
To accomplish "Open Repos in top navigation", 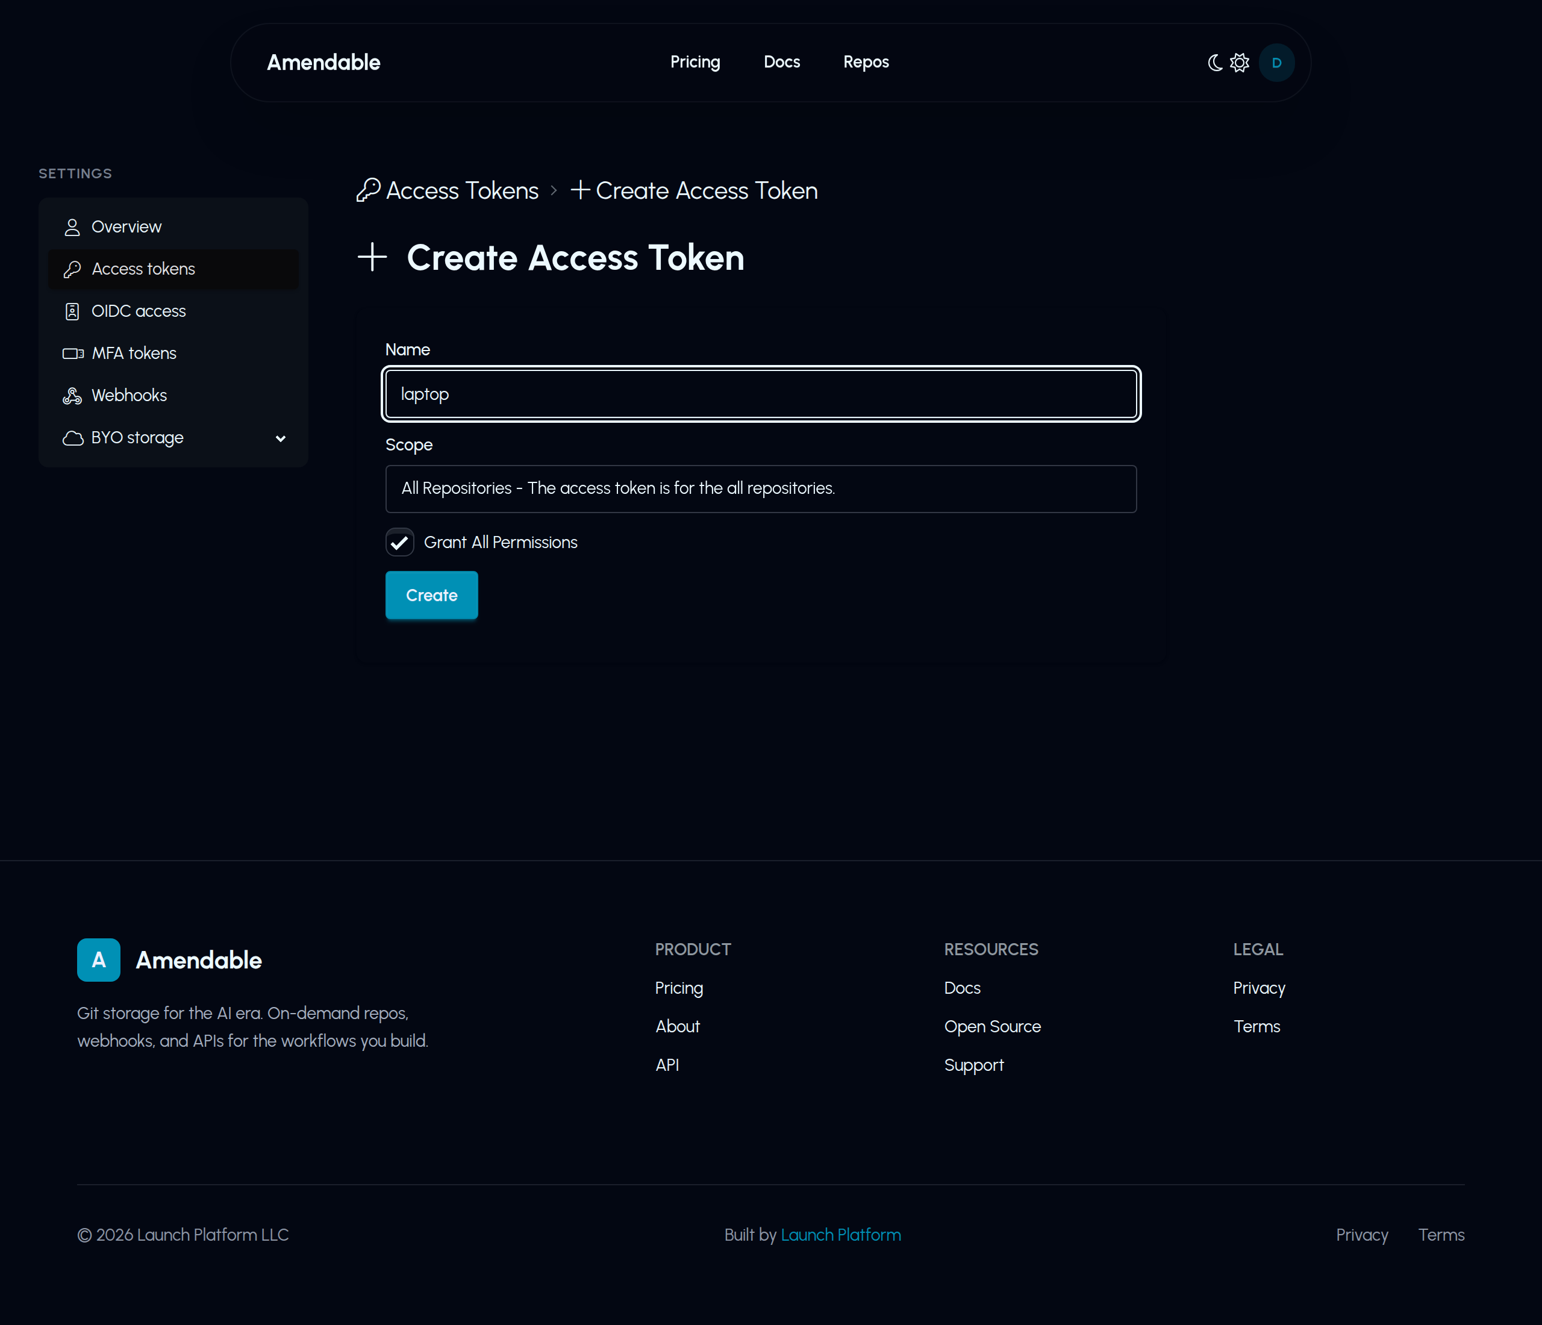I will pos(866,63).
